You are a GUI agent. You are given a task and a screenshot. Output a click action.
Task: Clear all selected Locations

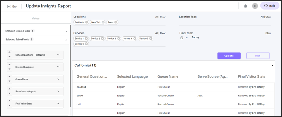click(163, 17)
